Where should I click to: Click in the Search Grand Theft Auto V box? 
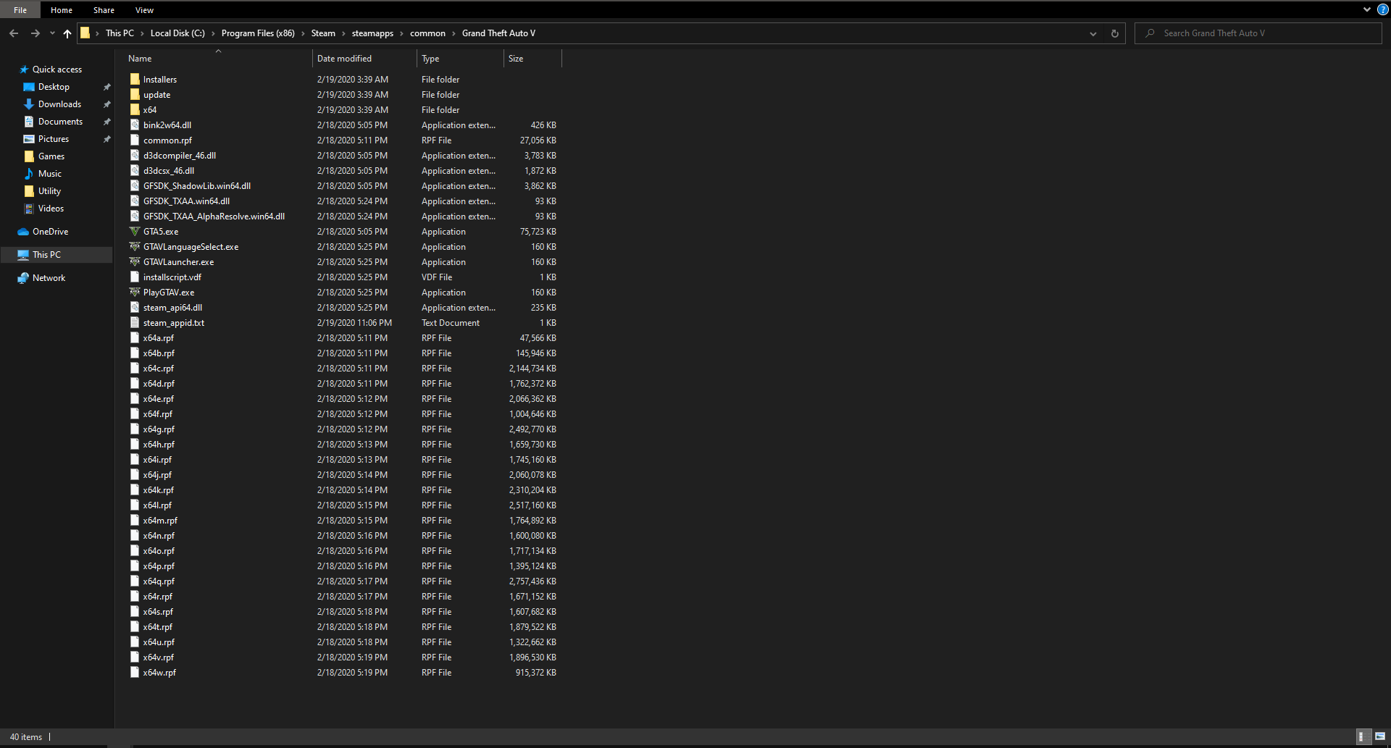pyautogui.click(x=1258, y=33)
